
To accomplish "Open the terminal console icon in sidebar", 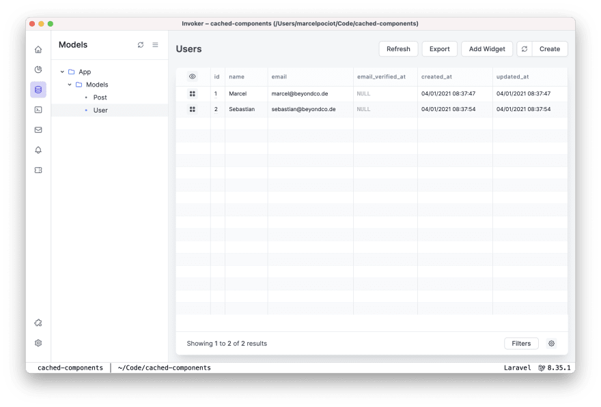I will 38,110.
